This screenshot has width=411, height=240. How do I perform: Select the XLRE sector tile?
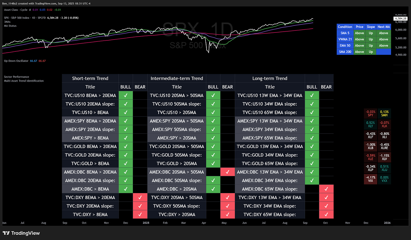[x=384, y=146]
